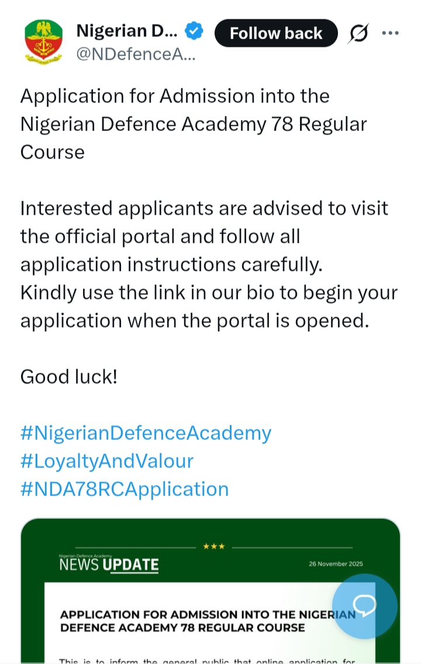Open the Nigerian Defence Academy profile avatar
Screen dimensions: 421x664
pos(44,41)
